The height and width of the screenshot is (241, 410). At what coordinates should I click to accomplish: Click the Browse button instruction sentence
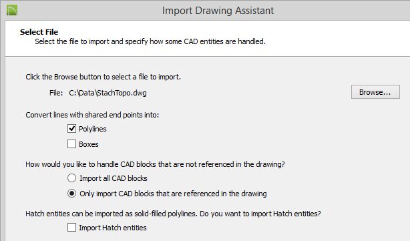pyautogui.click(x=104, y=77)
